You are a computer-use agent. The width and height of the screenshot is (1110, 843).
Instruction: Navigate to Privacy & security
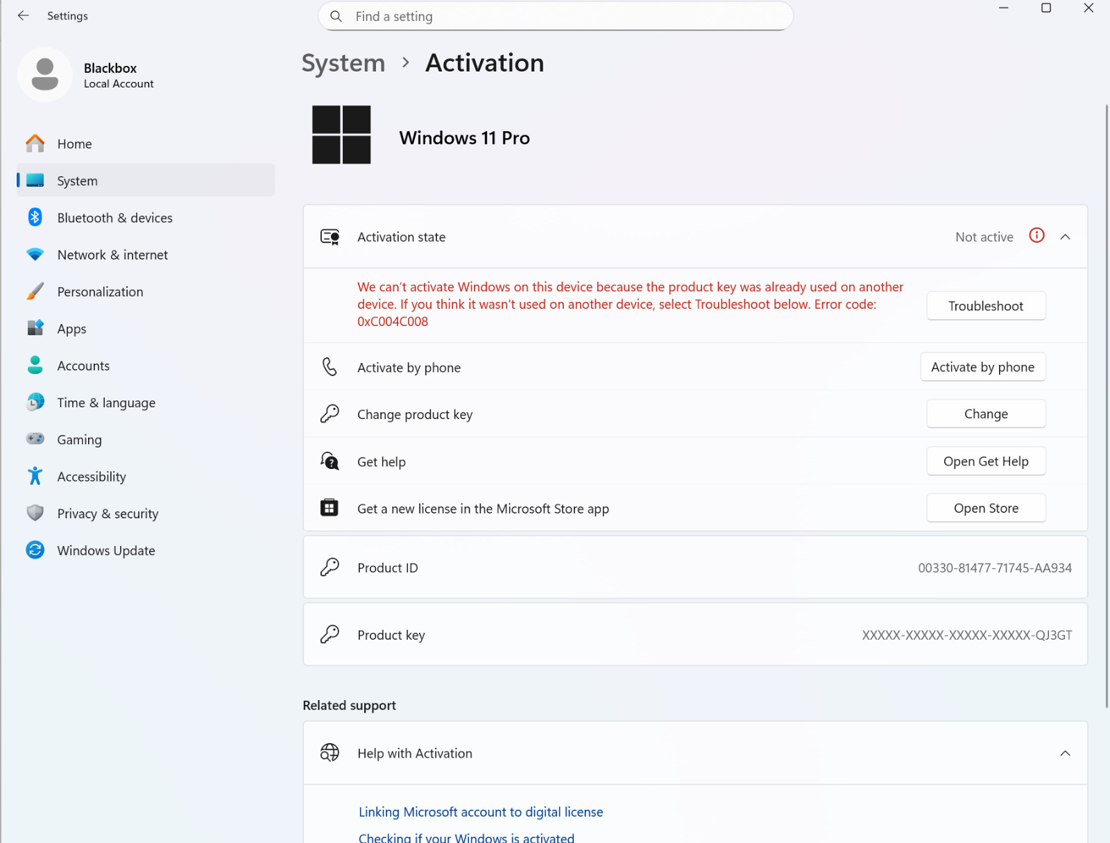click(146, 513)
